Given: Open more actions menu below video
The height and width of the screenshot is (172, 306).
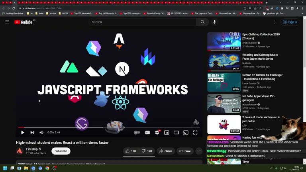Looking at the screenshot, I should pos(199,151).
